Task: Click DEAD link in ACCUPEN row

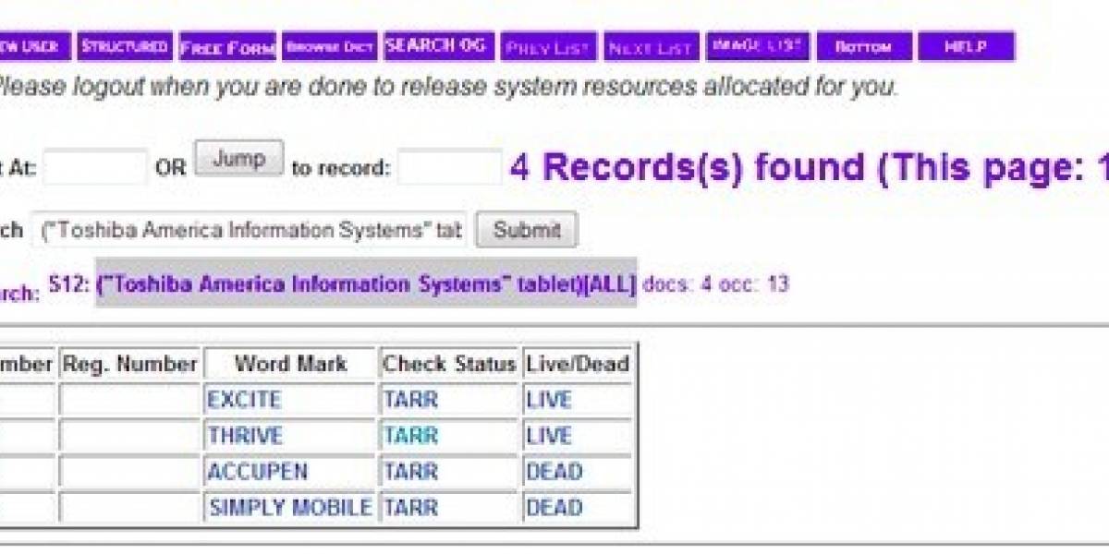Action: tap(554, 472)
